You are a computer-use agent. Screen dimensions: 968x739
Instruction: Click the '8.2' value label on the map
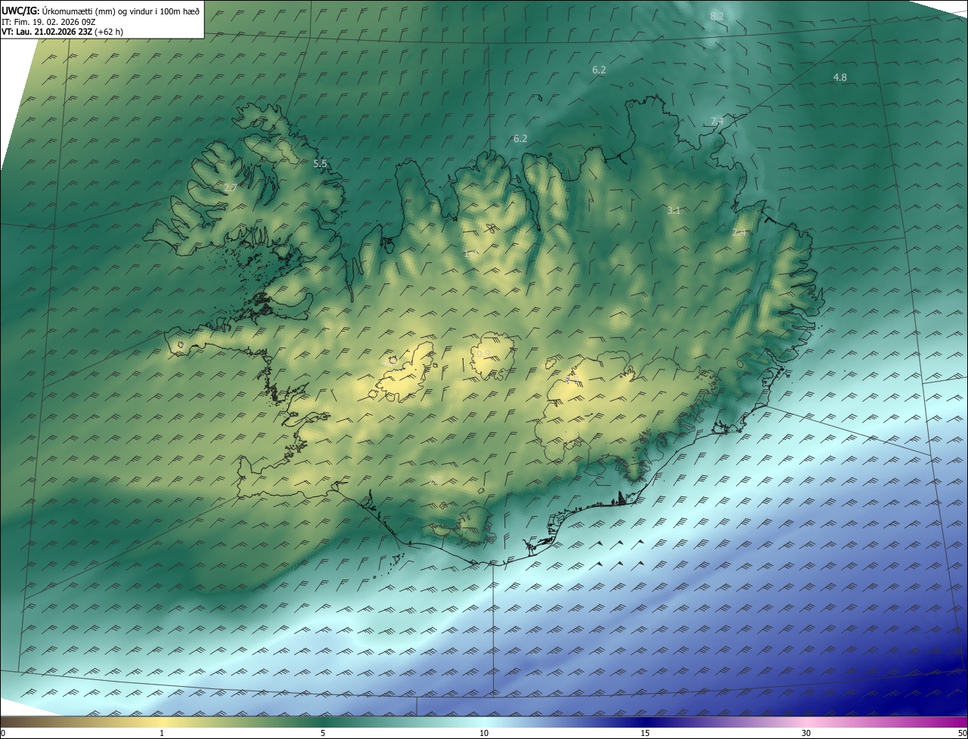point(717,16)
